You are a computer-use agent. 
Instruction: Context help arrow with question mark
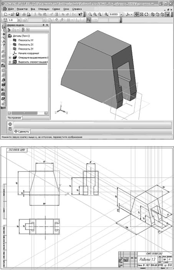pyautogui.click(x=80, y=15)
